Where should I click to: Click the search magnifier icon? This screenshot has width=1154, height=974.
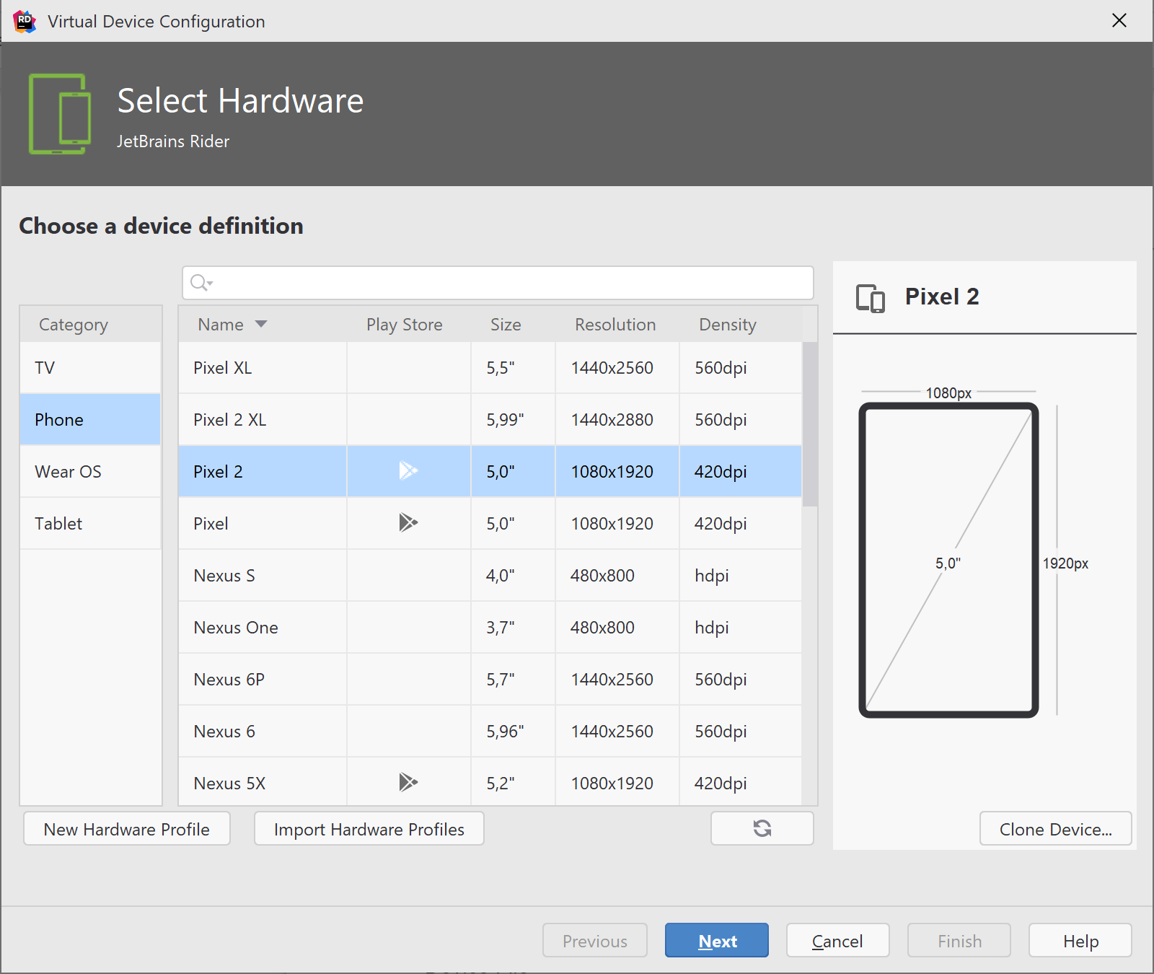click(x=200, y=283)
